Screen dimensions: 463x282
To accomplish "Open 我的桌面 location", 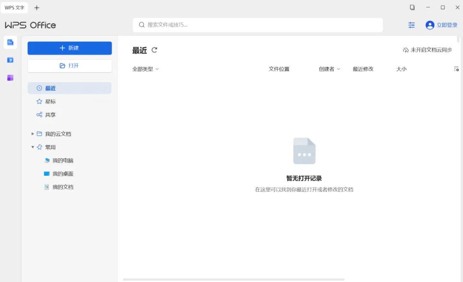I will coord(63,174).
